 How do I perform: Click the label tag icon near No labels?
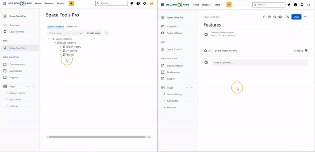point(306,51)
